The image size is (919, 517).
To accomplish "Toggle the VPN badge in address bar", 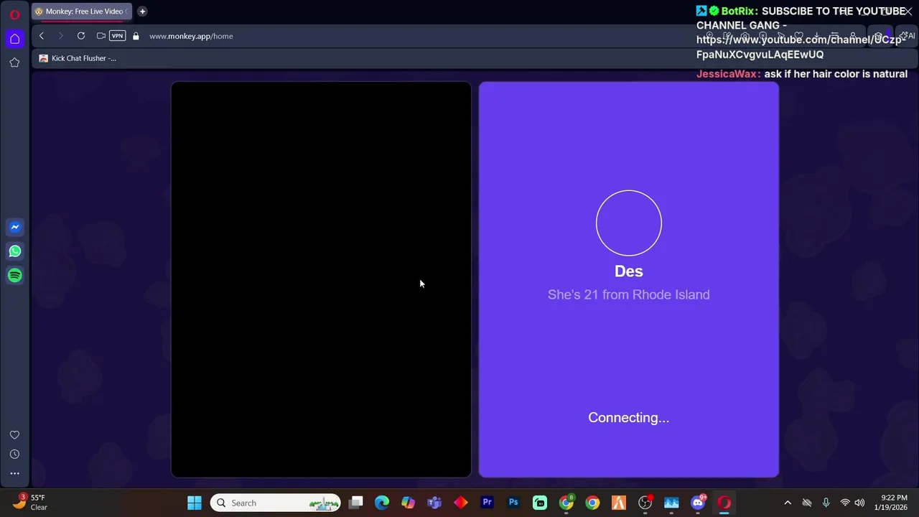I will (x=117, y=36).
